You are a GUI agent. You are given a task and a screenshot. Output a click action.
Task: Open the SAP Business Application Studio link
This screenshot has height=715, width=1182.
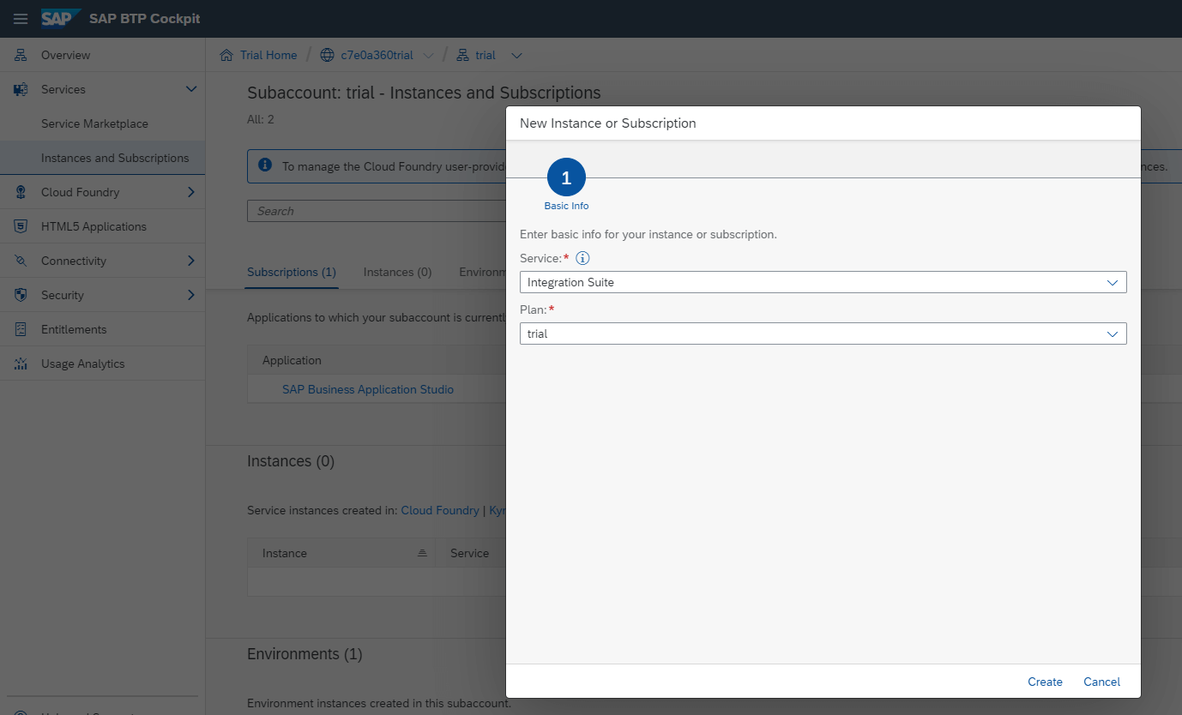[368, 389]
